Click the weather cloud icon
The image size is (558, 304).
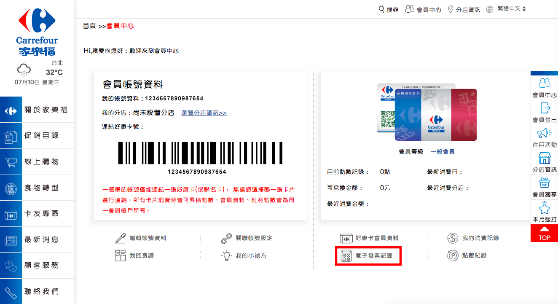(x=24, y=70)
